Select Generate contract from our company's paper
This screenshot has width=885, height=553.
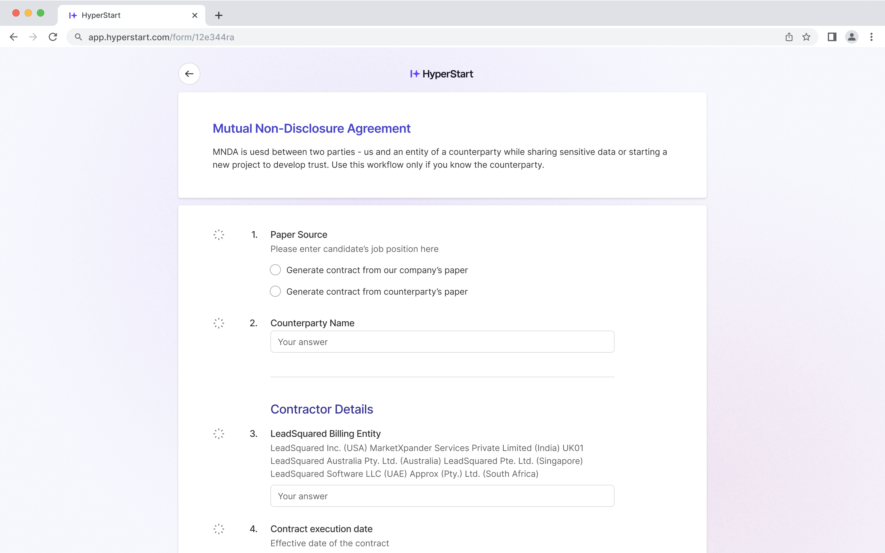[x=275, y=270]
